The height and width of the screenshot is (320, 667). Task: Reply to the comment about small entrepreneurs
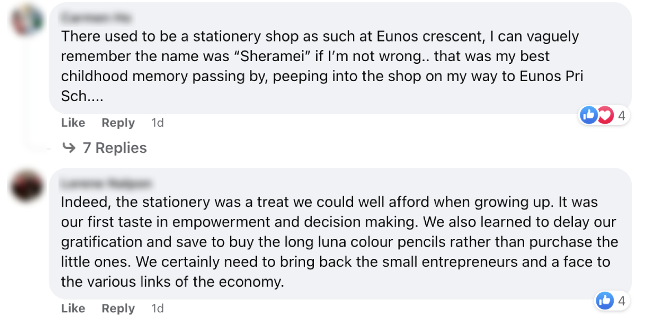click(118, 308)
